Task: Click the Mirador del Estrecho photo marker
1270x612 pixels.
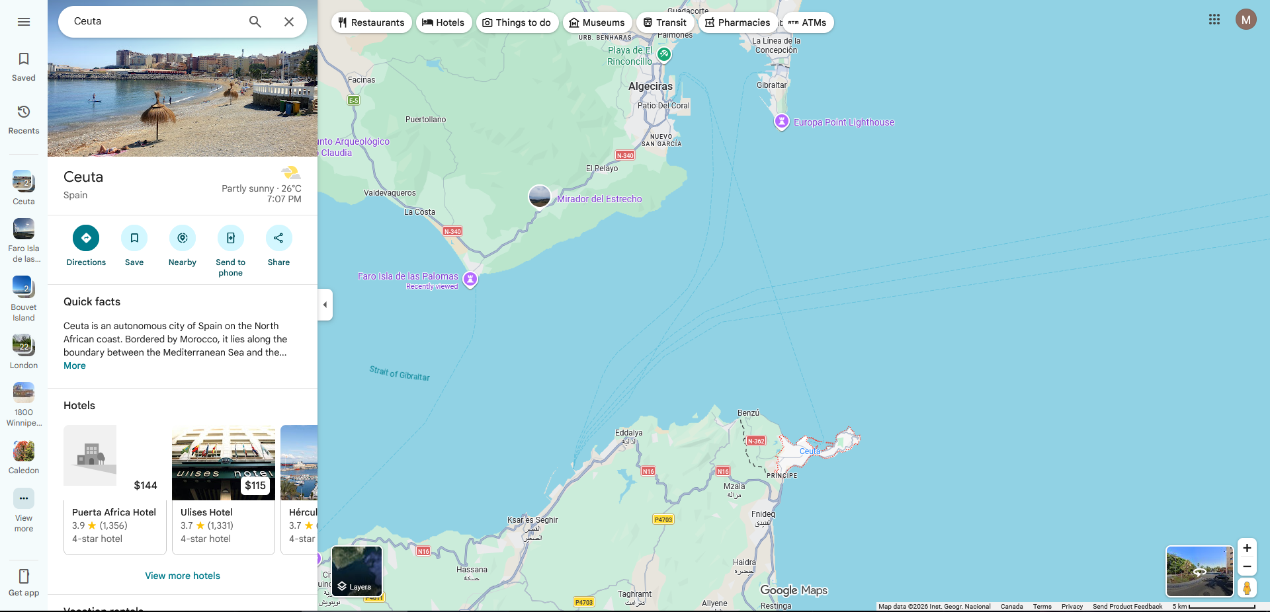Action: pyautogui.click(x=540, y=196)
